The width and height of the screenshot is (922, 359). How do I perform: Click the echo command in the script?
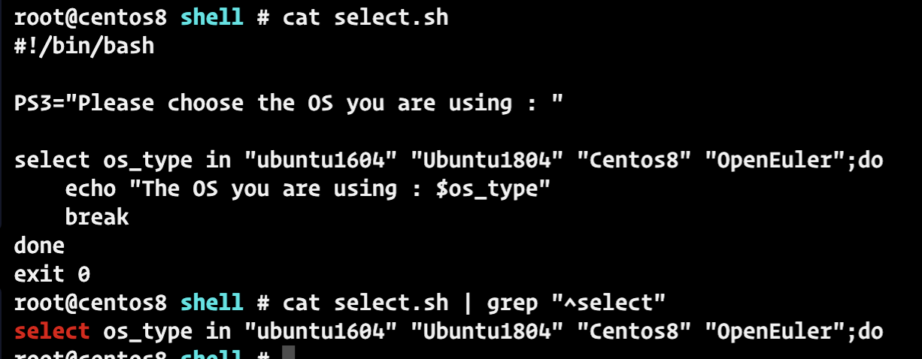91,189
